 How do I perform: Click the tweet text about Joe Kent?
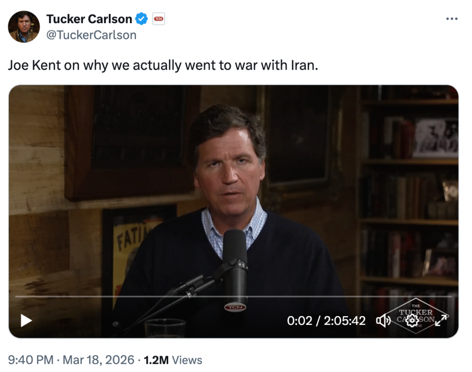163,65
